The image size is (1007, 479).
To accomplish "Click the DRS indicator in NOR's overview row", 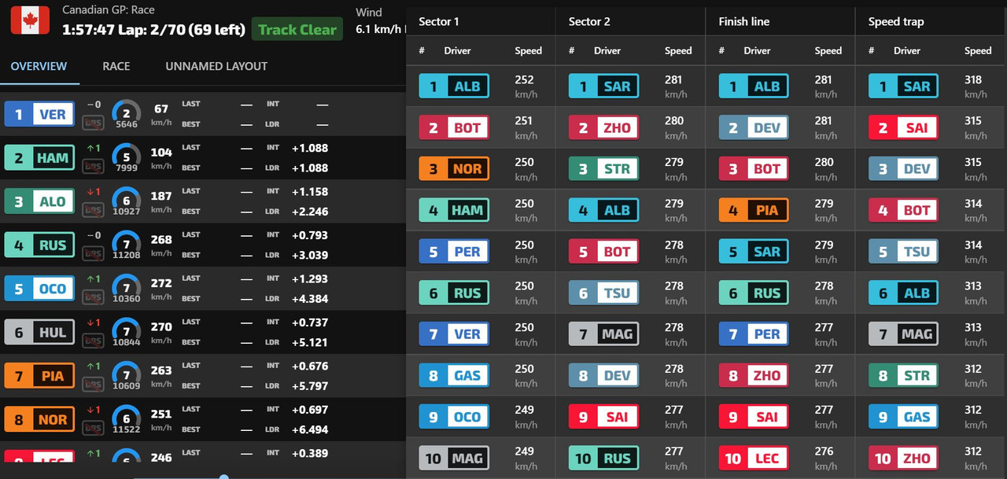I will [94, 429].
